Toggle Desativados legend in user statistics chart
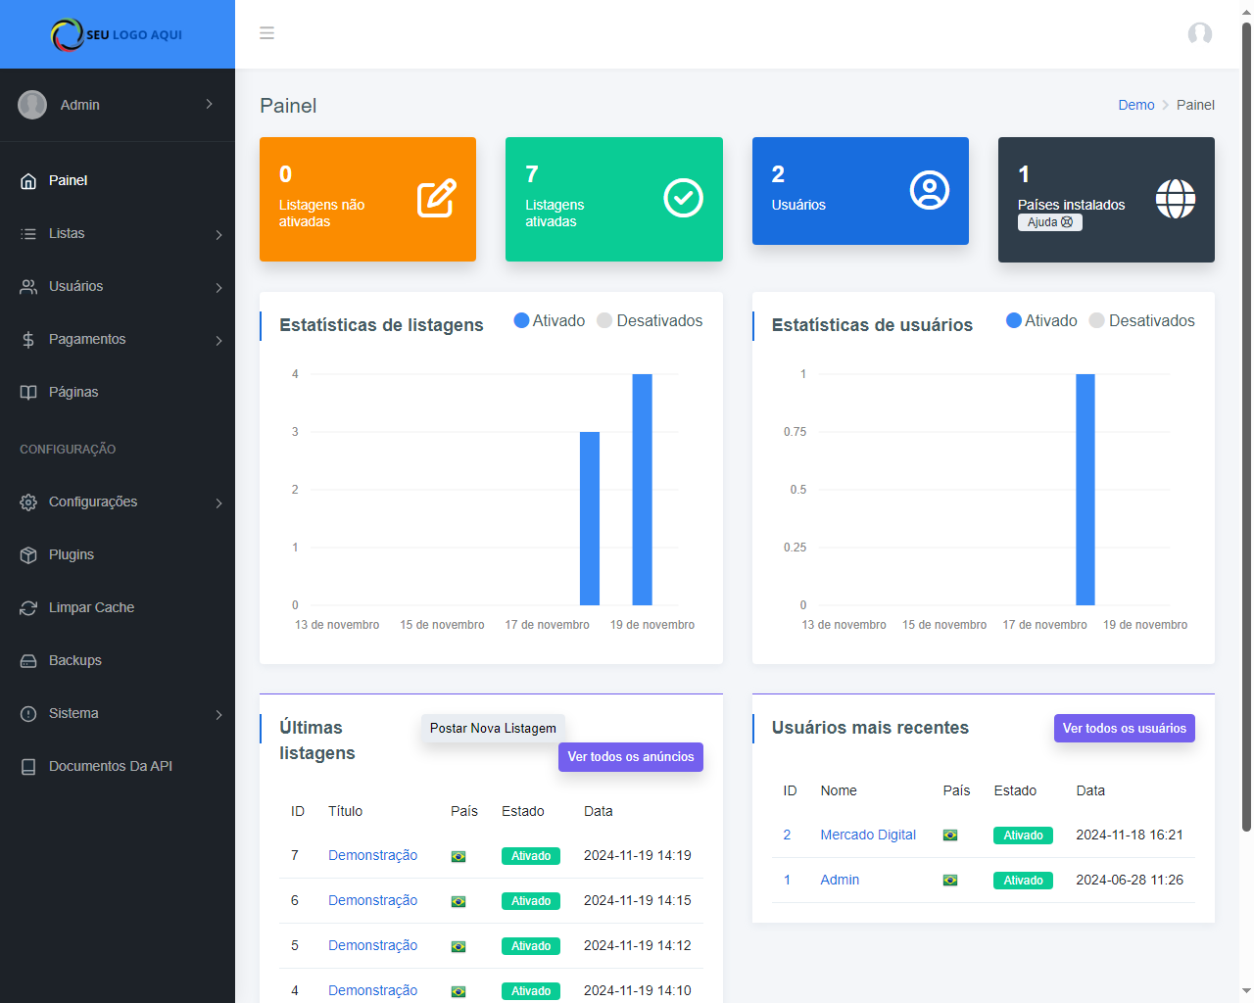 pos(1142,321)
